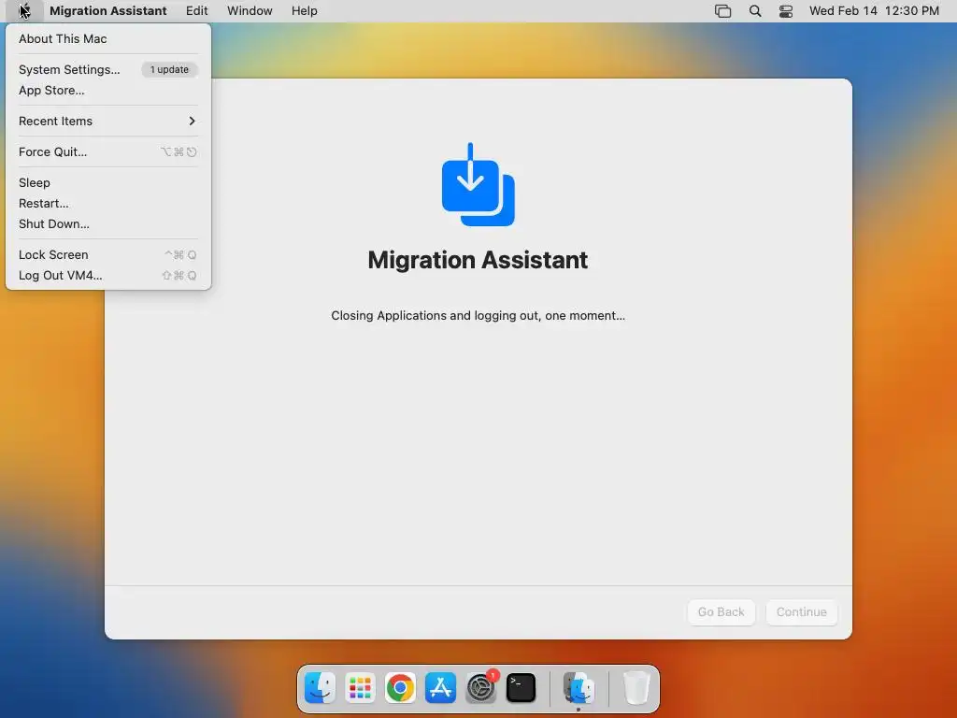Open System Settings from the Dock
This screenshot has width=957, height=718.
tap(481, 688)
